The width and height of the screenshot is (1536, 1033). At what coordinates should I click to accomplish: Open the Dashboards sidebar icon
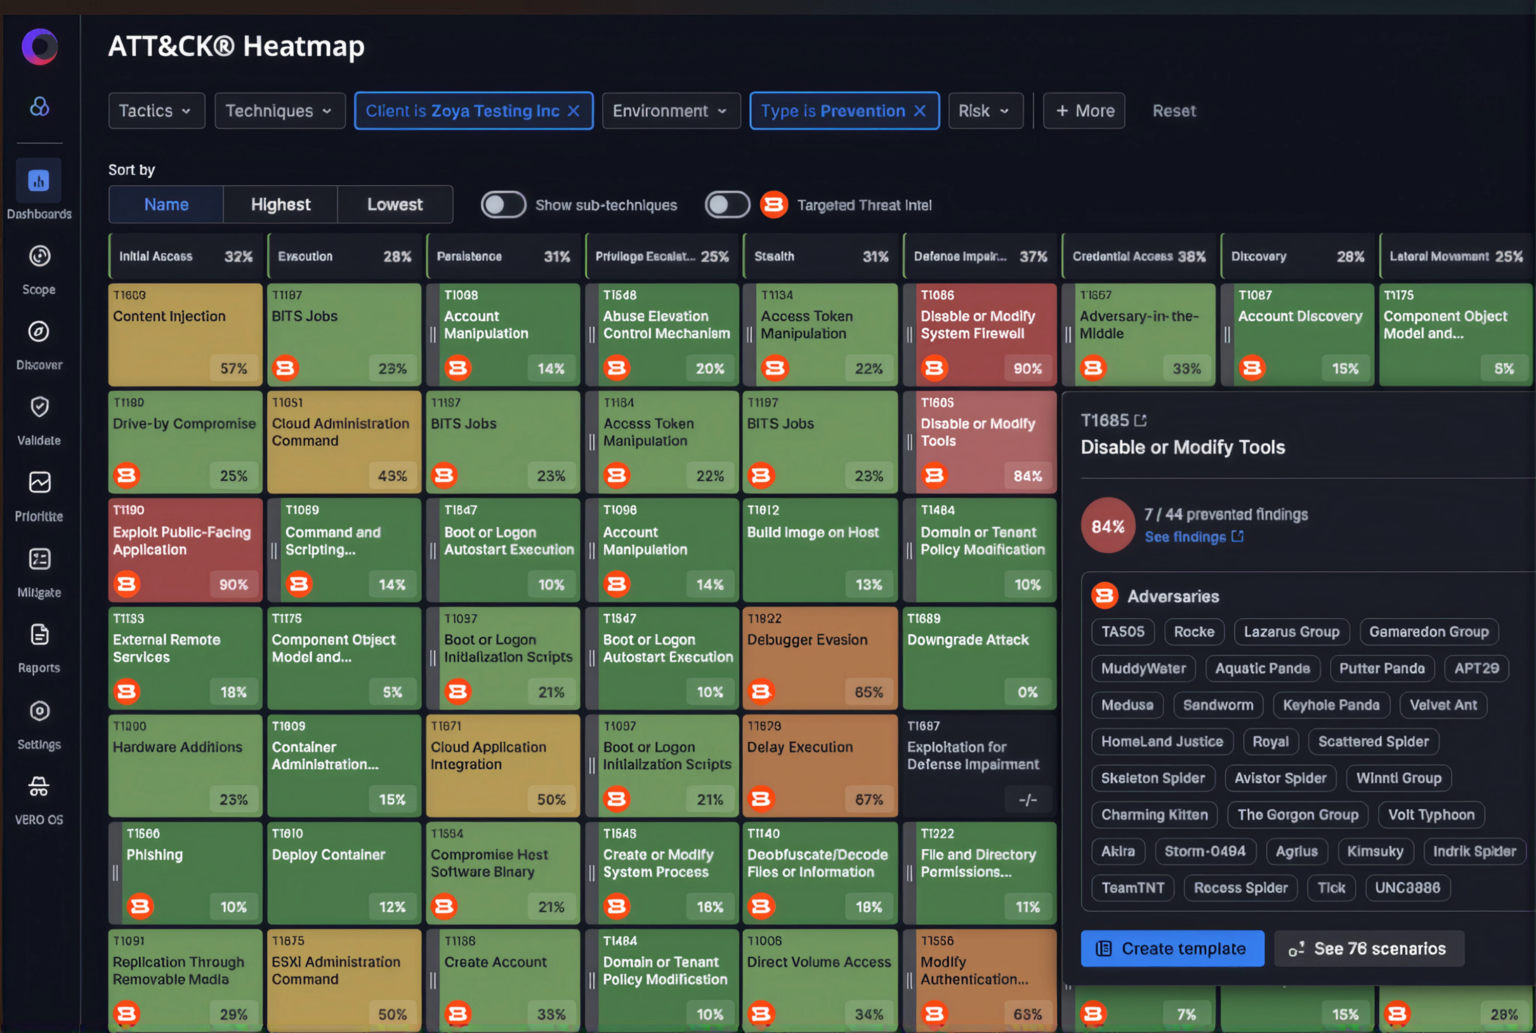[x=39, y=181]
